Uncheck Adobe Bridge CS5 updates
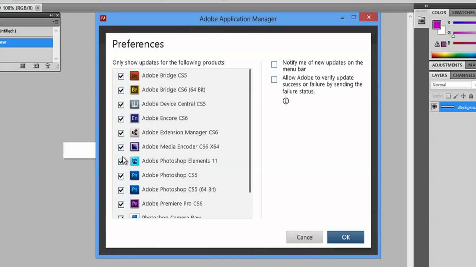The height and width of the screenshot is (267, 476). pos(121,76)
